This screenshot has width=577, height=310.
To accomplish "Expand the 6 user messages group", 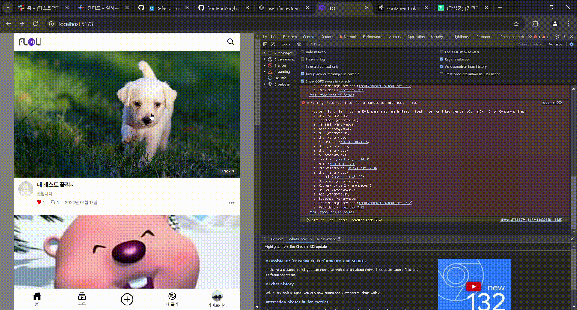I will click(265, 59).
